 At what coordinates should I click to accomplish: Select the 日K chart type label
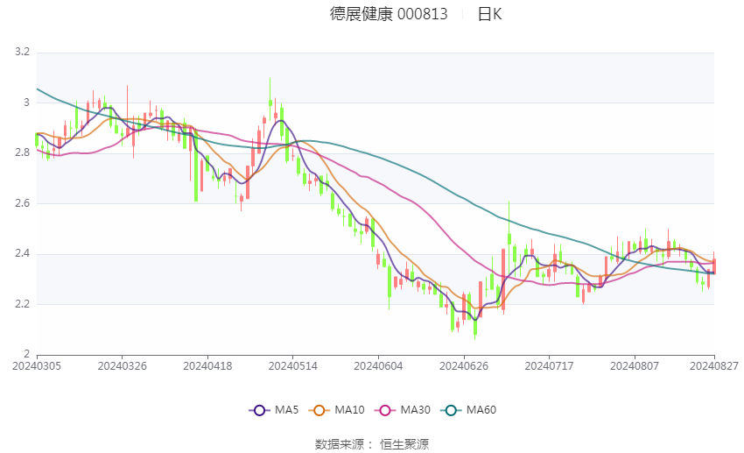coord(489,14)
